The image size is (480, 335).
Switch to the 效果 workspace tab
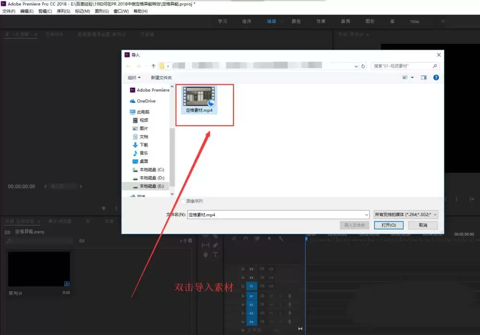(321, 21)
